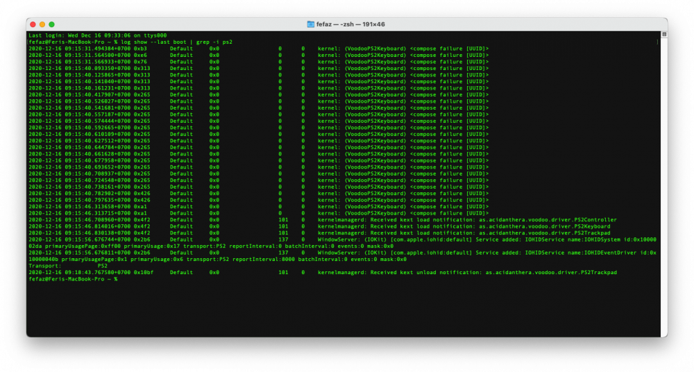Viewport: 694px width, 372px height.
Task: Click the folder proxy icon in the title bar
Action: [311, 24]
